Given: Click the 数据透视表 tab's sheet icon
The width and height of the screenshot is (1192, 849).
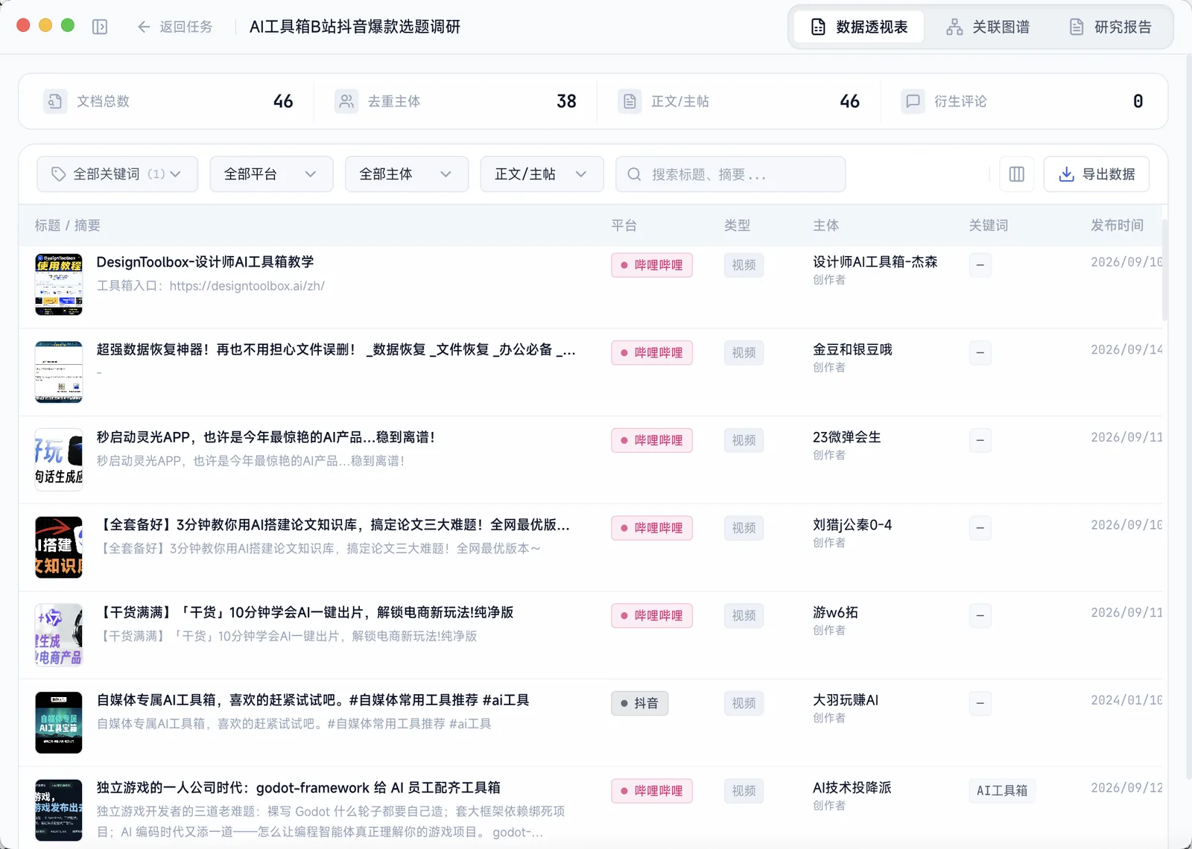Looking at the screenshot, I should (x=818, y=27).
